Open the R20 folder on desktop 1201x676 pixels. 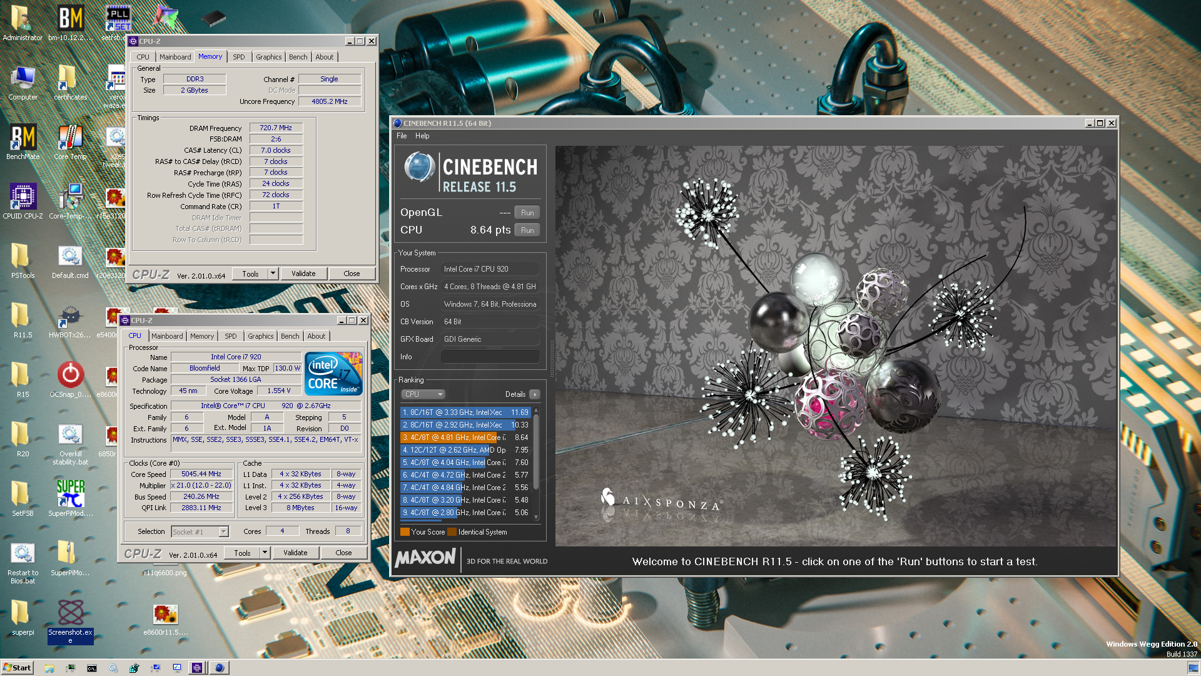[x=23, y=439]
